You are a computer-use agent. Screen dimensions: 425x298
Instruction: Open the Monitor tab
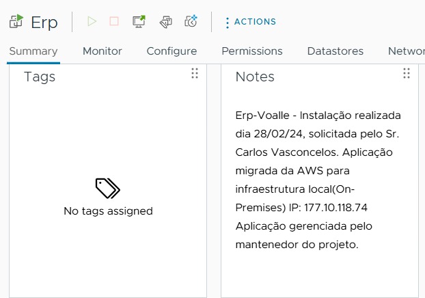102,51
